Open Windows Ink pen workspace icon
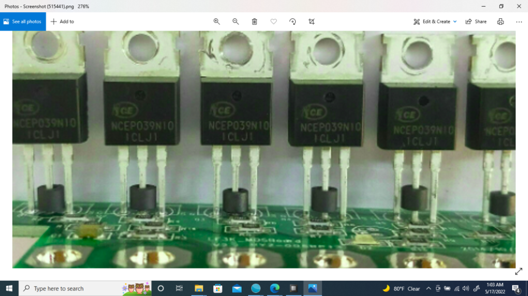The image size is (528, 296). tap(476, 289)
